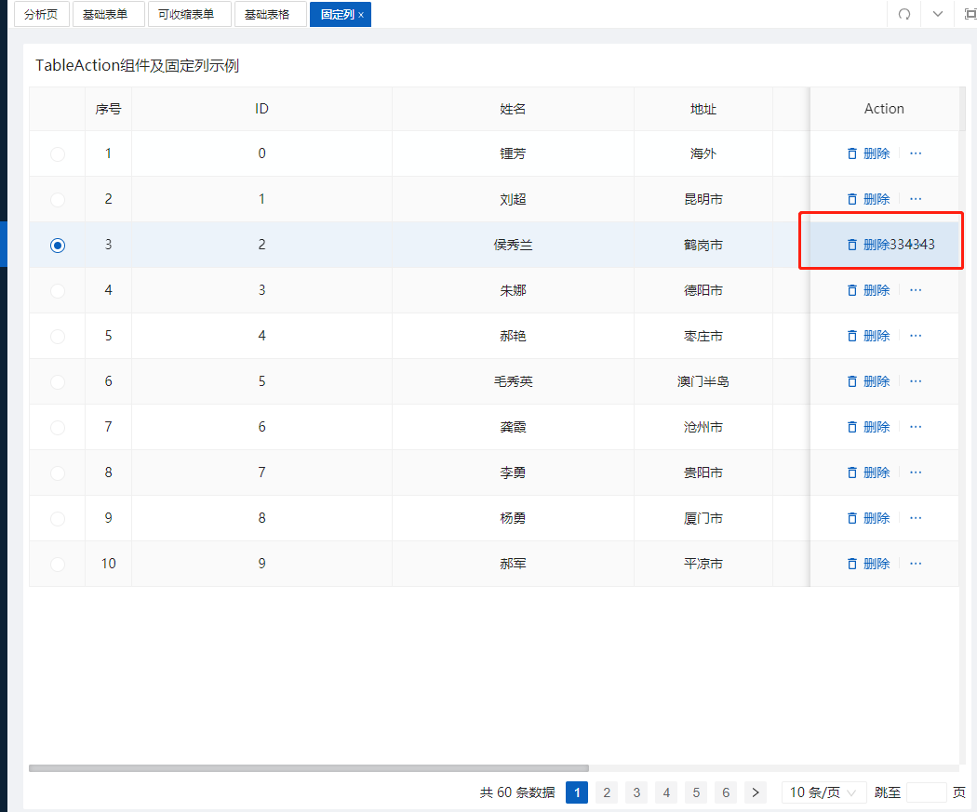The height and width of the screenshot is (812, 977).
Task: Choose the radio button for row 10
Action: click(58, 563)
